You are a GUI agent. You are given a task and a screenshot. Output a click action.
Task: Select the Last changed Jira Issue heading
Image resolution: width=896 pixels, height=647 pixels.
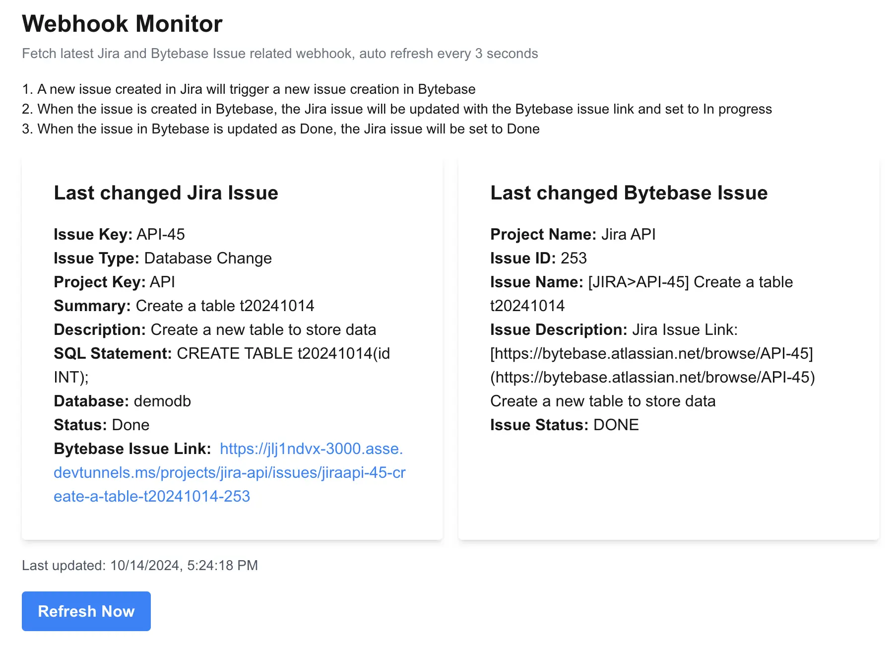point(166,193)
